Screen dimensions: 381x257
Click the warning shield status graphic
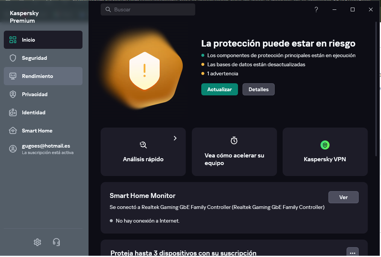(x=144, y=70)
